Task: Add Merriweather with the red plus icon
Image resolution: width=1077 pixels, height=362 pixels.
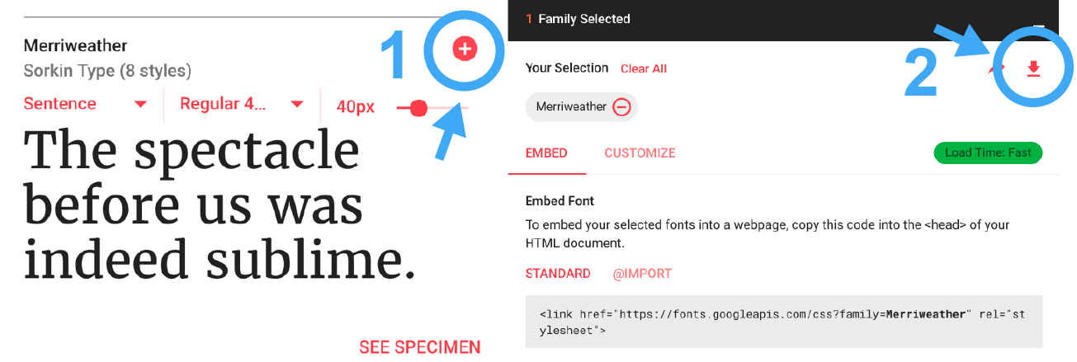Action: tap(465, 49)
